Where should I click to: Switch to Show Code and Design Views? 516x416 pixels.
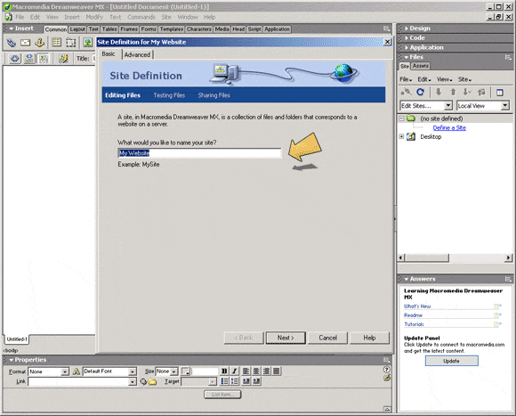coord(29,59)
